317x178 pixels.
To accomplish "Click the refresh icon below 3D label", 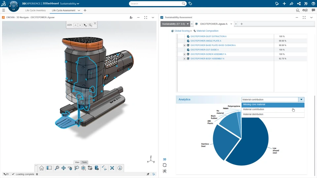I will click(x=164, y=165).
